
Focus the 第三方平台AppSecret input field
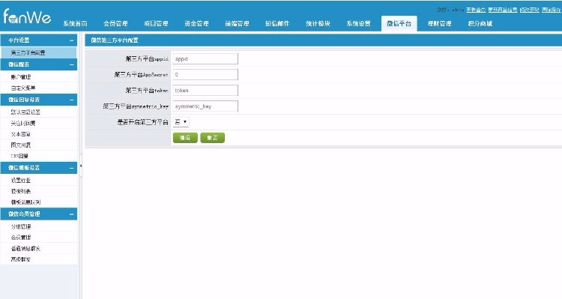click(x=205, y=75)
